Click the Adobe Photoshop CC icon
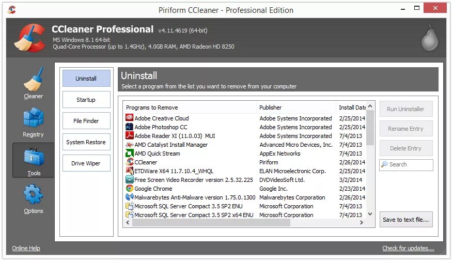 coord(130,127)
